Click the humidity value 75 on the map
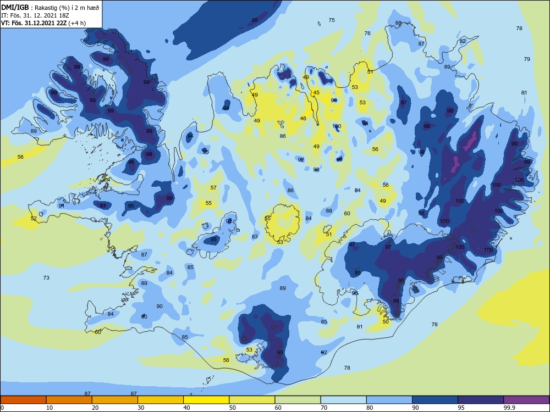550x412 pixels. click(332, 20)
